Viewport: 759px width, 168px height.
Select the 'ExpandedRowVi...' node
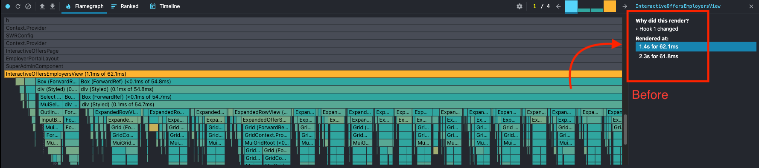(117, 112)
